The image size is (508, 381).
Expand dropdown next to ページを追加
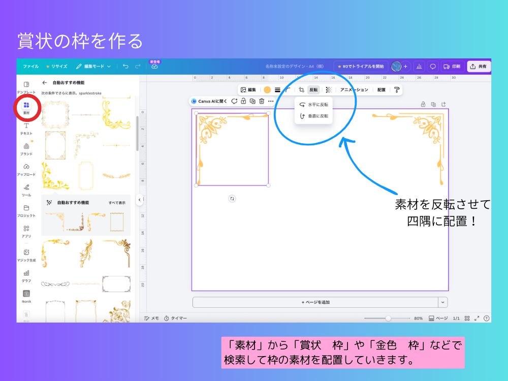click(x=442, y=302)
